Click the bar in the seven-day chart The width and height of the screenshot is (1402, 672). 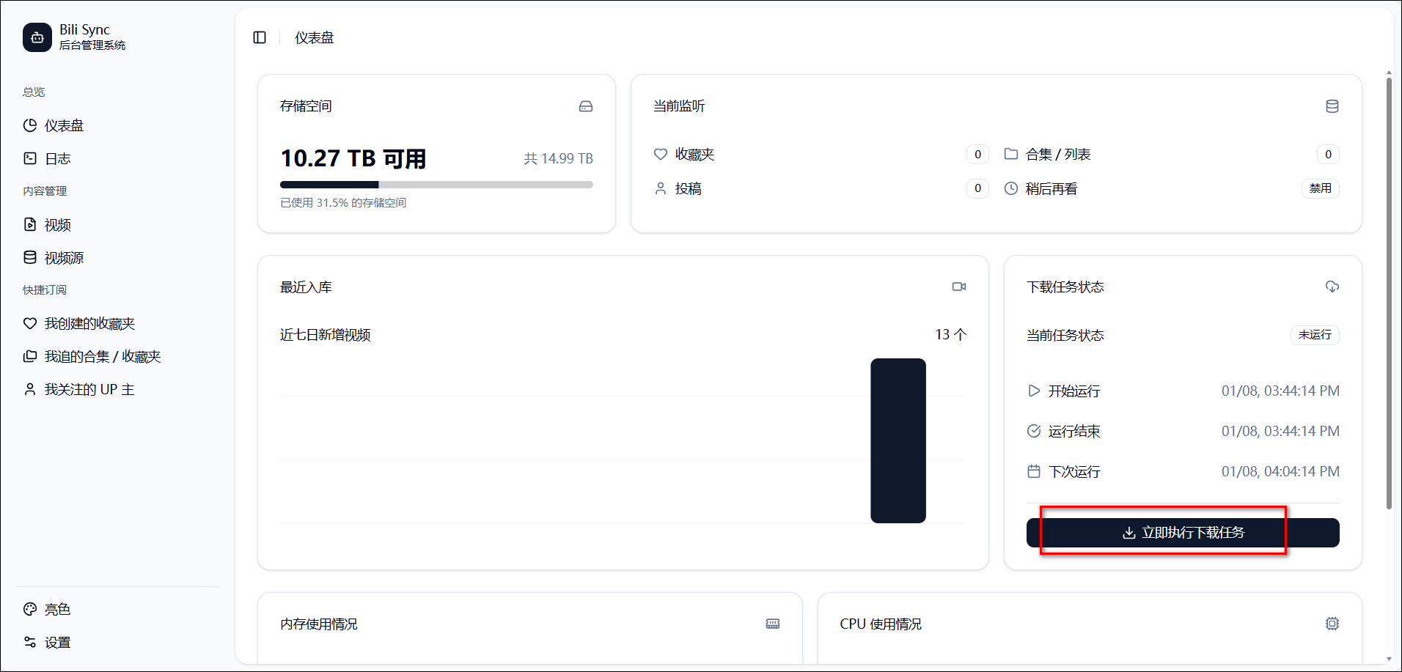point(898,440)
